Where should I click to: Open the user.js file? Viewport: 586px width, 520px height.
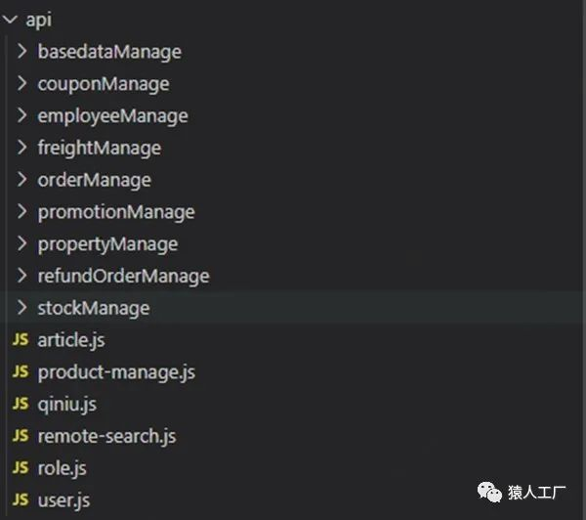click(63, 500)
